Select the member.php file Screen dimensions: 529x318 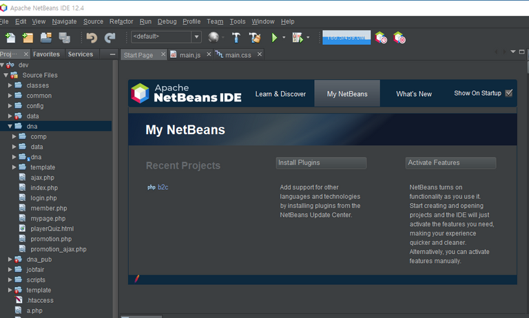pos(49,208)
